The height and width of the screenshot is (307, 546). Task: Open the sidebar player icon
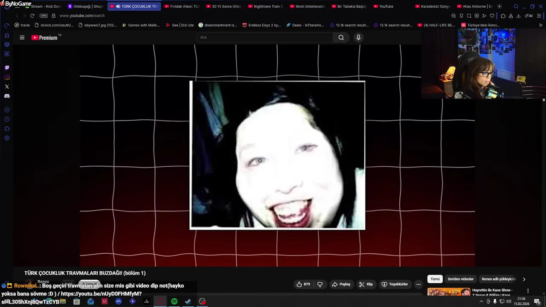tap(7, 110)
